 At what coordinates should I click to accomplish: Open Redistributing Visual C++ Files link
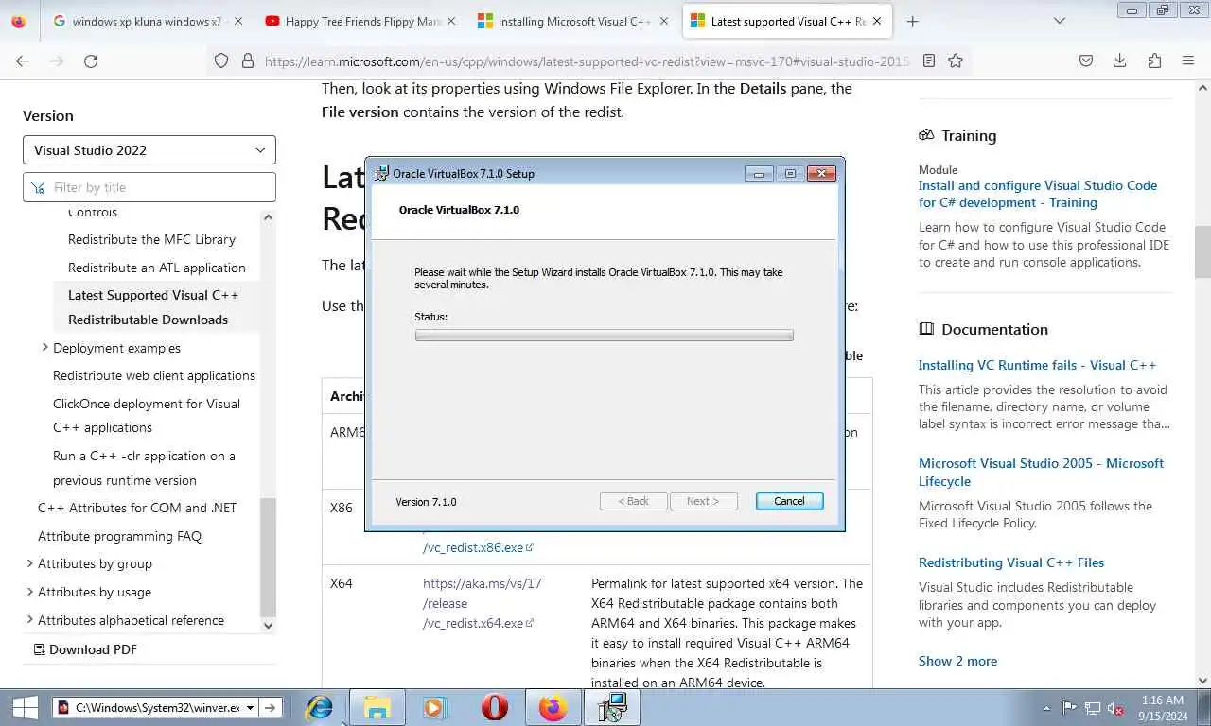[1011, 562]
